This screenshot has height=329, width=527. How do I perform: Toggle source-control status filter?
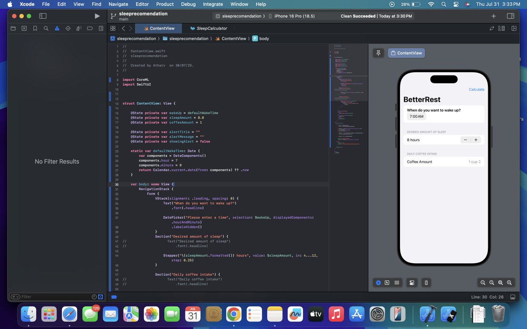101,297
